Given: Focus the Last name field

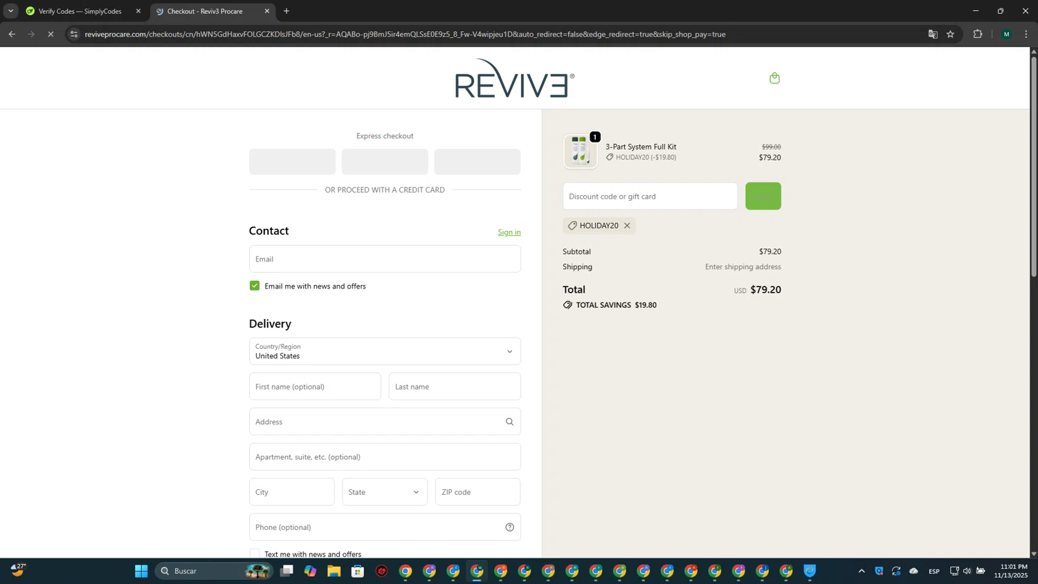Looking at the screenshot, I should click(x=455, y=387).
